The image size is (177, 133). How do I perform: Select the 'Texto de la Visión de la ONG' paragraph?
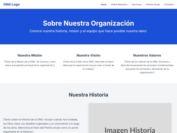click(88, 65)
